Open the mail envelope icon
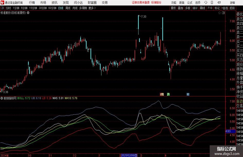Image resolution: width=243 pixels, height=157 pixels. tap(219, 3)
